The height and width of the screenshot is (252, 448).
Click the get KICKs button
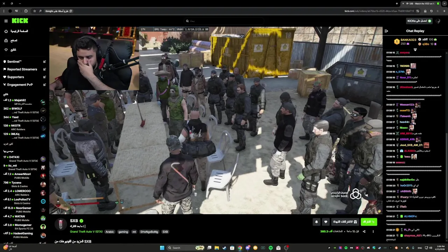(419, 21)
